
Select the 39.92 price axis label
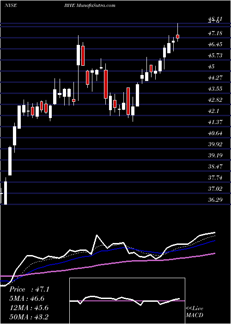[215, 144]
